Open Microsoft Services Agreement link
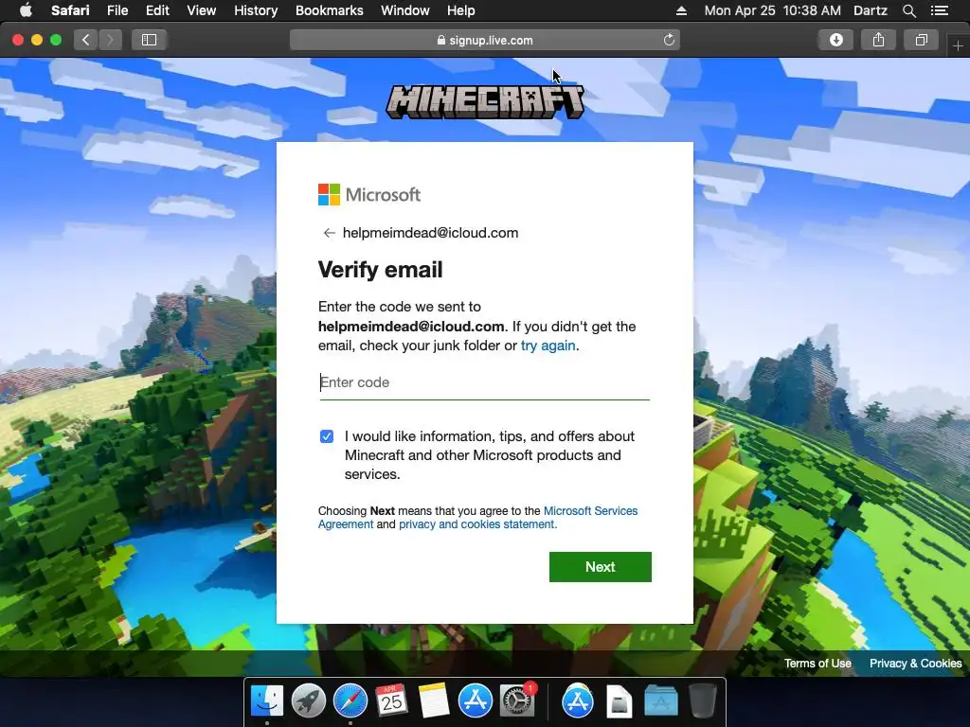970x727 pixels. 477,518
